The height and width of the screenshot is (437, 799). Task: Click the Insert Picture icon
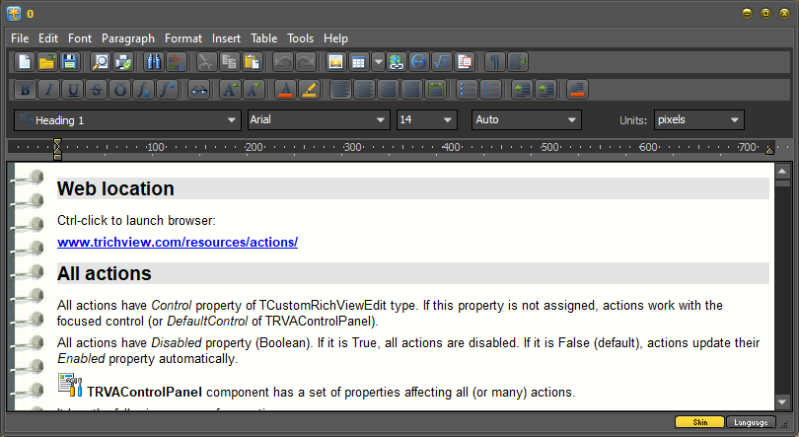pos(335,62)
